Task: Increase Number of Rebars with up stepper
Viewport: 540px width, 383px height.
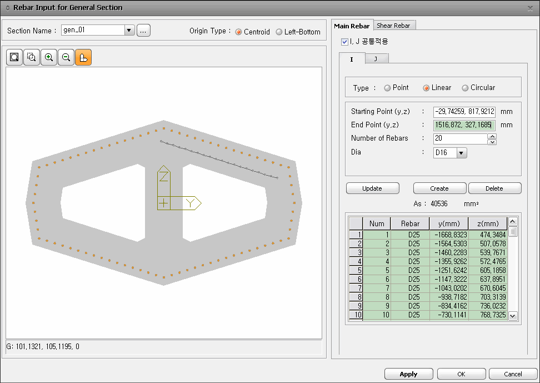Action: pos(493,136)
